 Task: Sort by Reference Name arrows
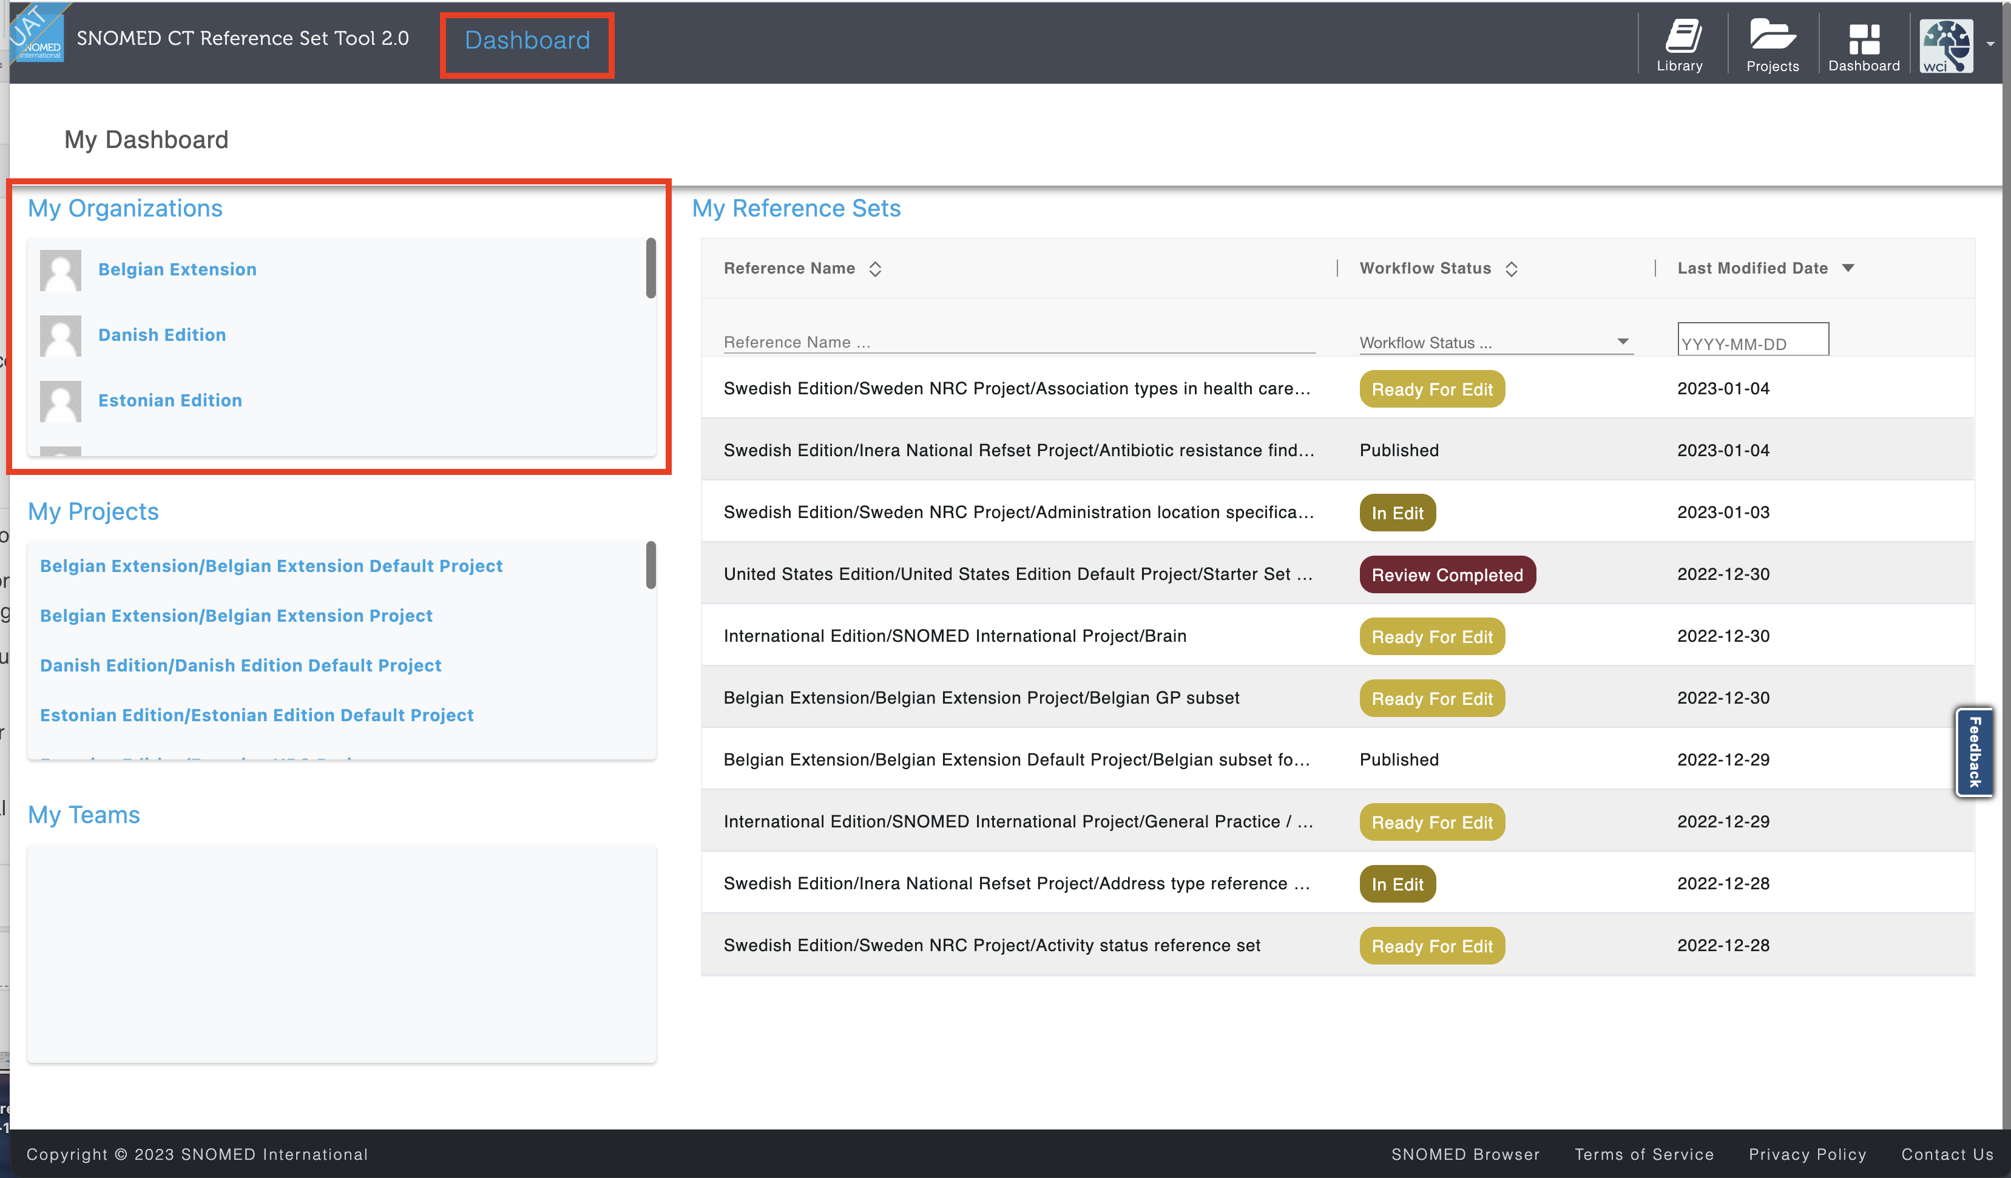tap(876, 269)
